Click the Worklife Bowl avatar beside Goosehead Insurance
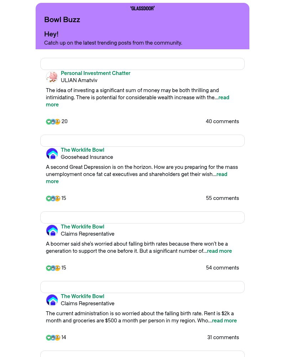This screenshot has width=285, height=357. coord(52,154)
